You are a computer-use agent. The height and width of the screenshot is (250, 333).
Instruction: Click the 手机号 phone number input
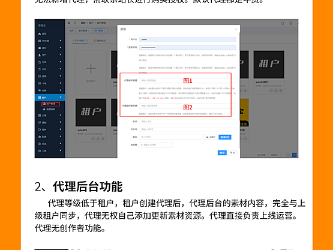[188, 129]
